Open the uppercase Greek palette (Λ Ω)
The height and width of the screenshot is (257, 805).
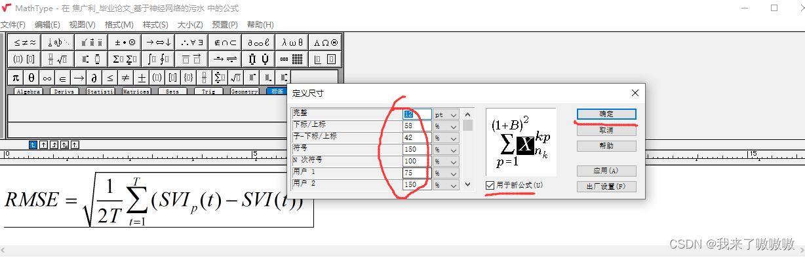pyautogui.click(x=325, y=43)
